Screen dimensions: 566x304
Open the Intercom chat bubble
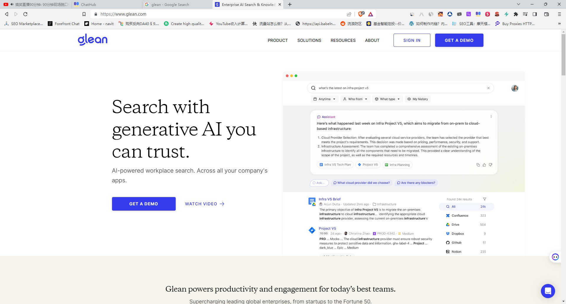[548, 291]
